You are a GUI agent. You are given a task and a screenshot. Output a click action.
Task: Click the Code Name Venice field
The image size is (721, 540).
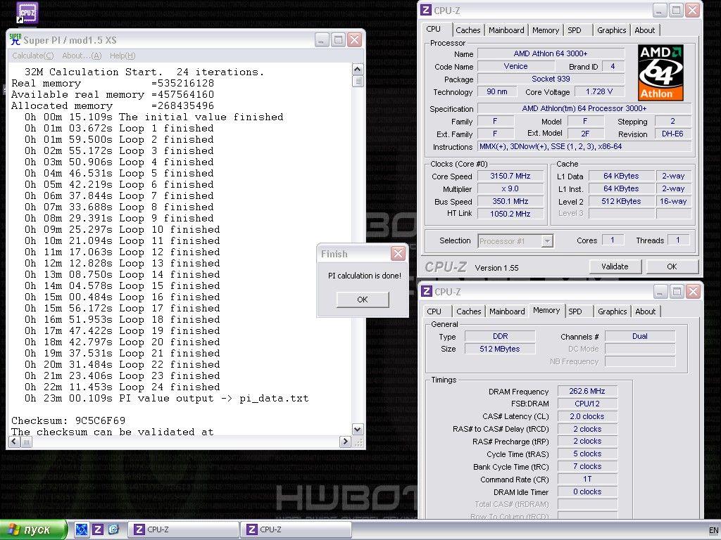pos(515,66)
